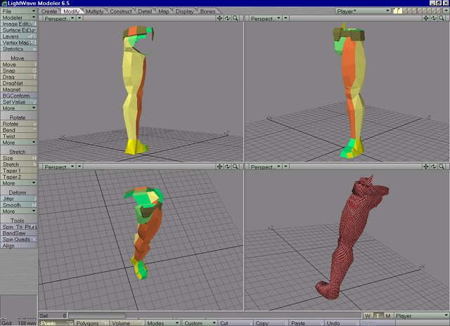Activate the third layer slot
The height and width of the screenshot is (326, 450).
(x=405, y=11)
